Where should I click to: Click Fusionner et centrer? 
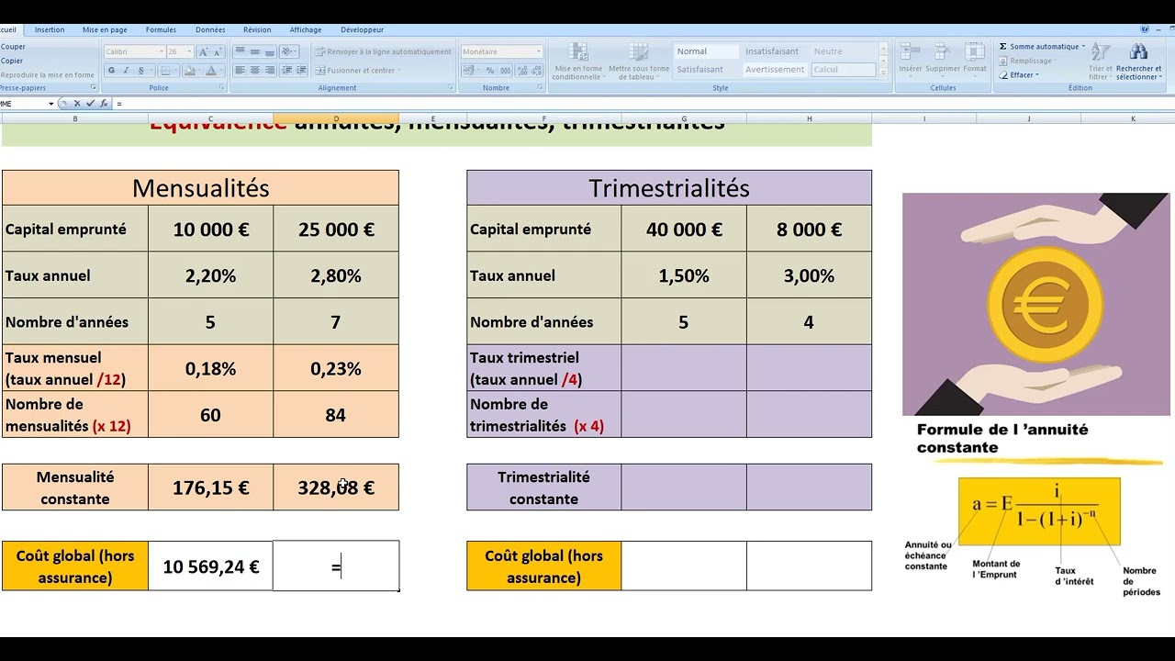[x=355, y=71]
